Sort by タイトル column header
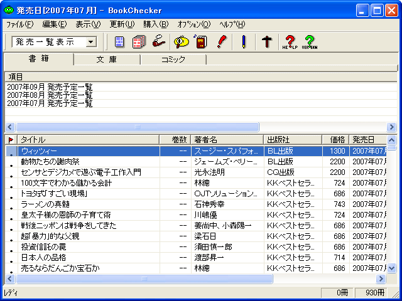Screen dimensions: 402x301 (89, 140)
